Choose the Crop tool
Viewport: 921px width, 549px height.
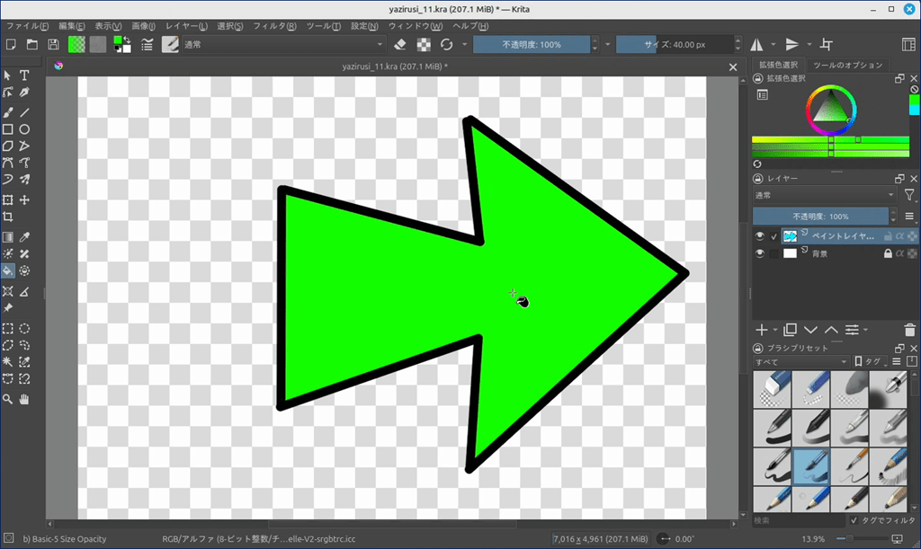point(8,217)
